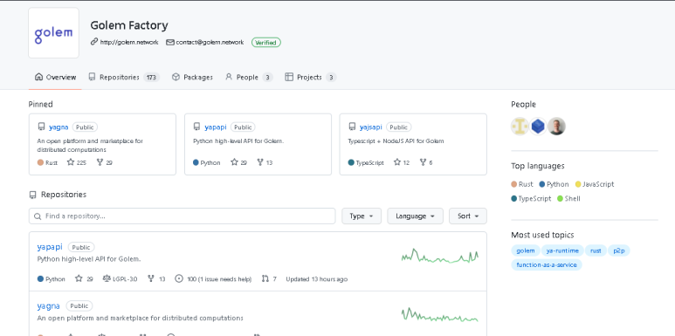
Task: Open the 100 issues link on yapapi row
Action: [x=214, y=278]
